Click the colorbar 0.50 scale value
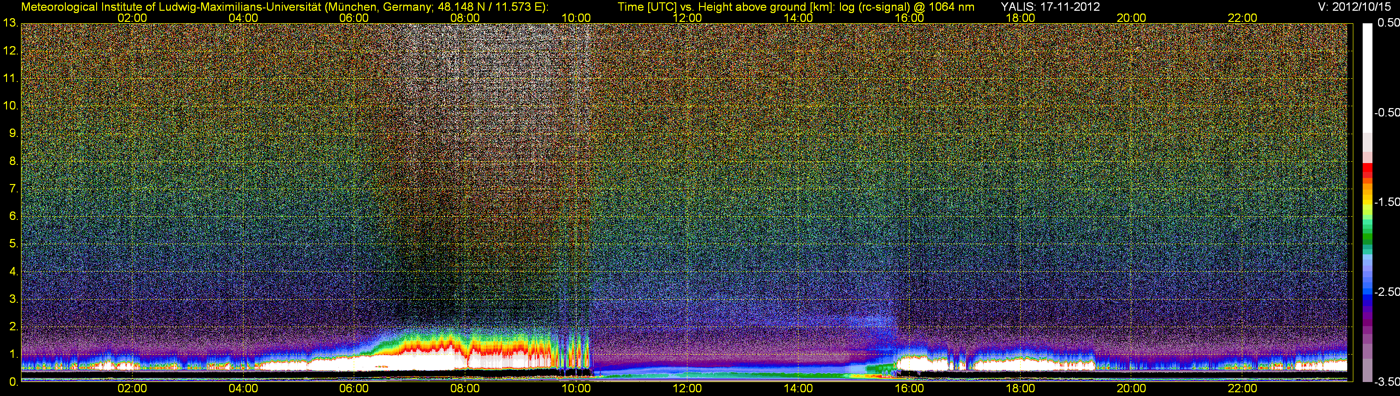 click(1388, 23)
